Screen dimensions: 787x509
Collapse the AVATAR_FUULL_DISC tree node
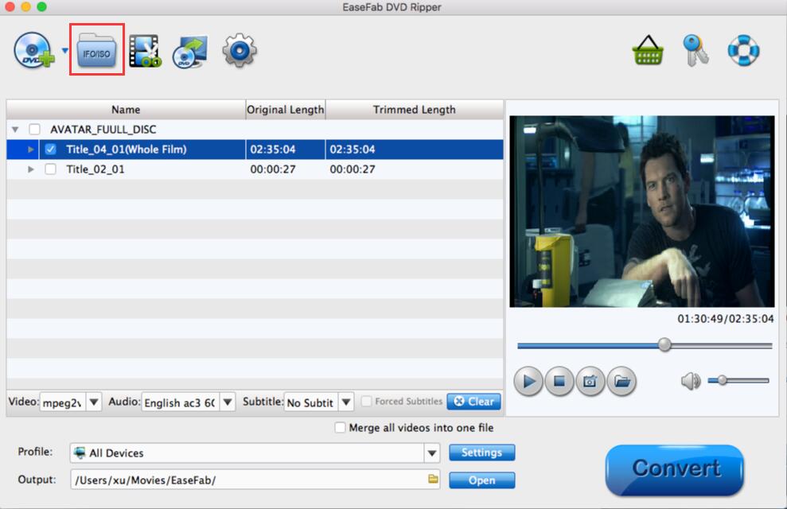coord(15,129)
